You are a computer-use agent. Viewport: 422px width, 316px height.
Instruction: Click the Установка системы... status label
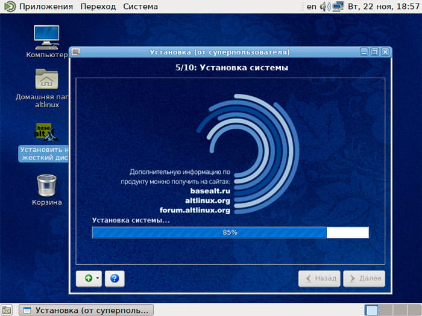131,220
